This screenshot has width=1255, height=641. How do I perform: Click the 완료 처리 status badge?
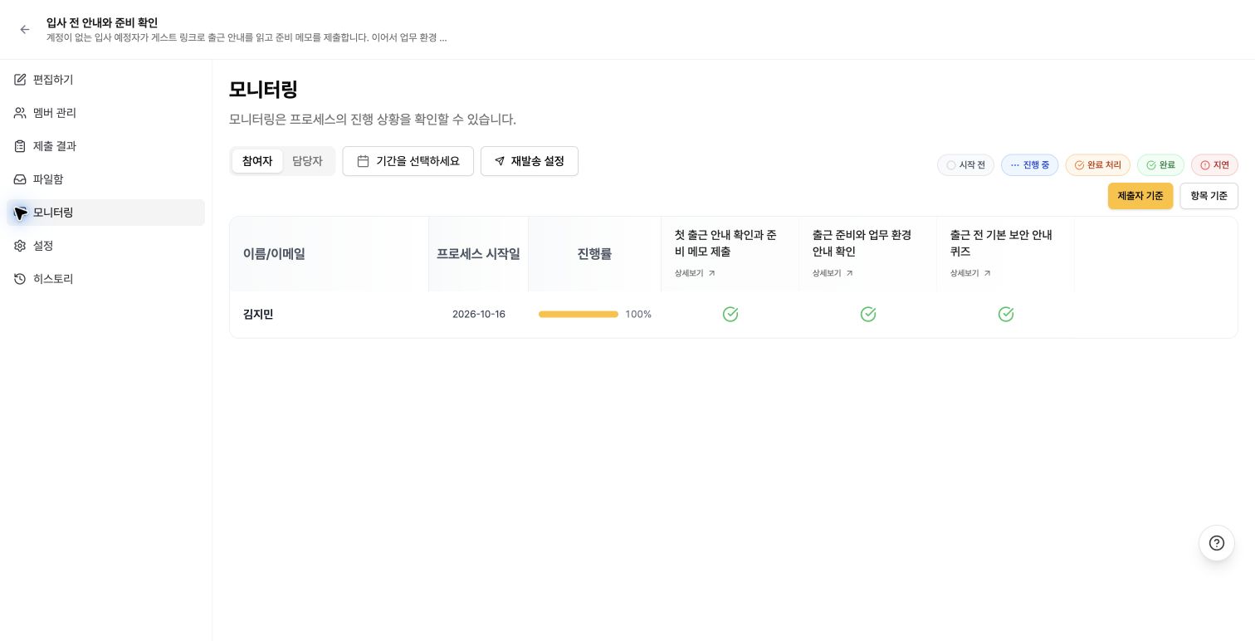1097,165
